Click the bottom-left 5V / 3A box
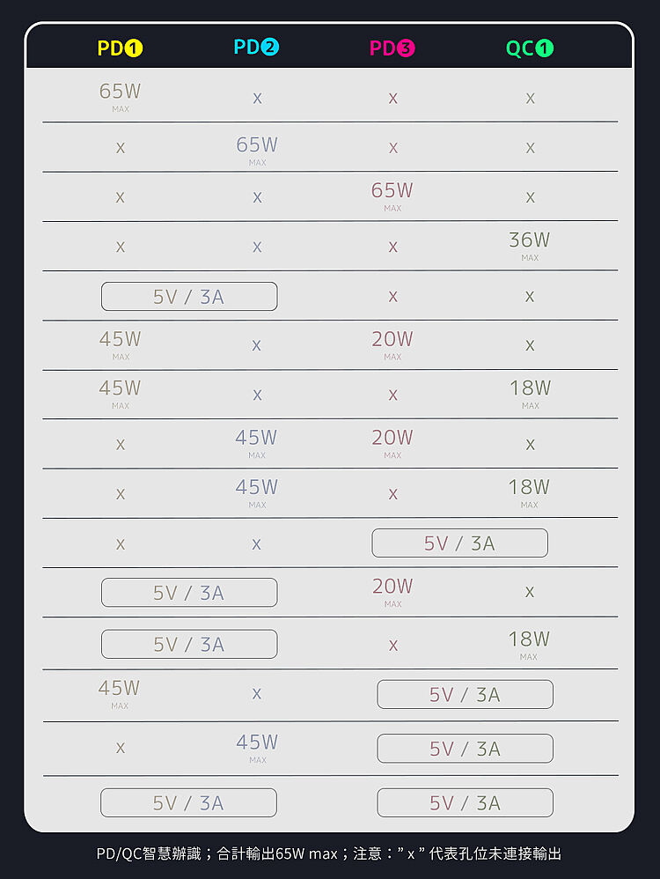The width and height of the screenshot is (660, 879). click(x=188, y=803)
